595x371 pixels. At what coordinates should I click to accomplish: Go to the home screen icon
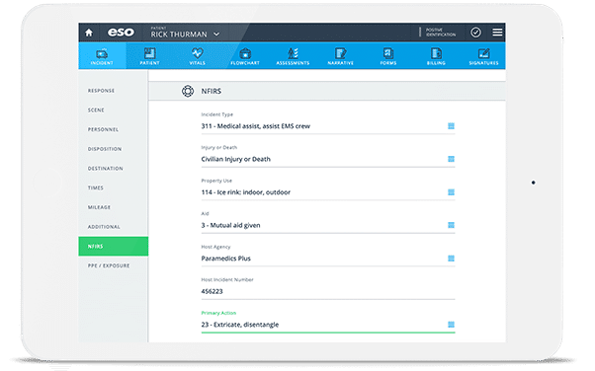point(89,33)
